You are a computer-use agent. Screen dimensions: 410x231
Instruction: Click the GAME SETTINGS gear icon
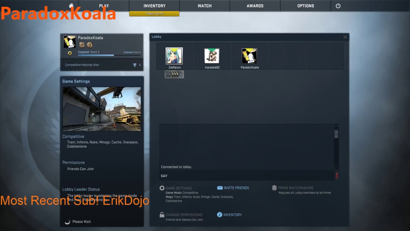[x=162, y=188]
